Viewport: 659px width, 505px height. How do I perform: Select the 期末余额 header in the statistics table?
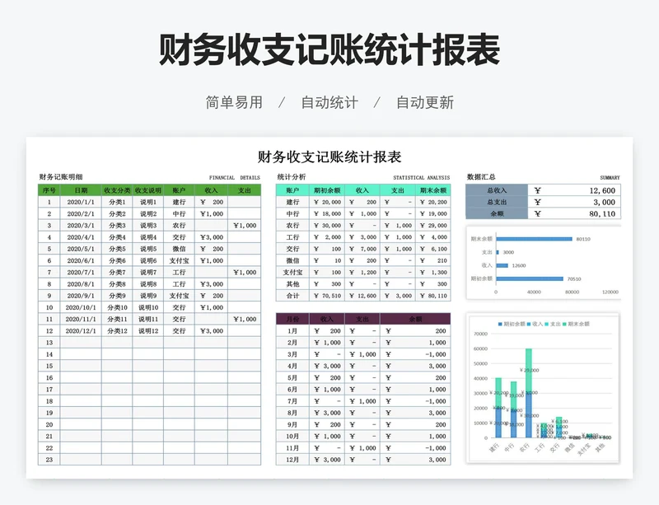click(x=433, y=190)
